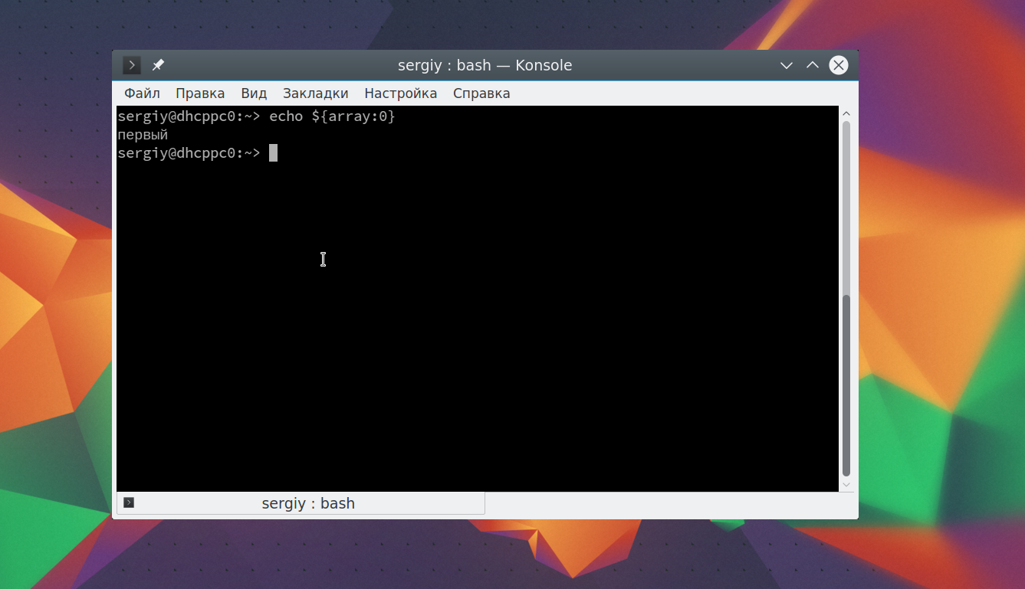Open the Konsole window menu icon
The width and height of the screenshot is (1025, 589).
point(132,65)
